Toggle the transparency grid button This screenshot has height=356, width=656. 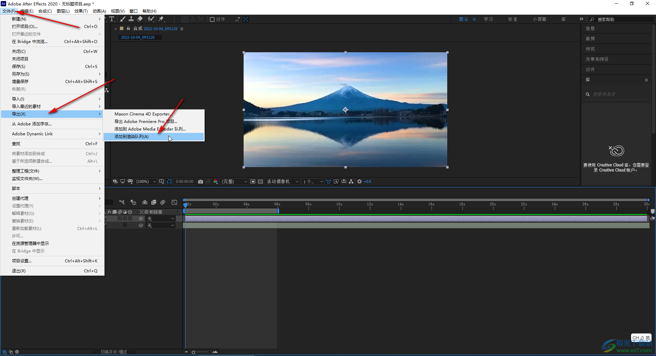[x=260, y=181]
